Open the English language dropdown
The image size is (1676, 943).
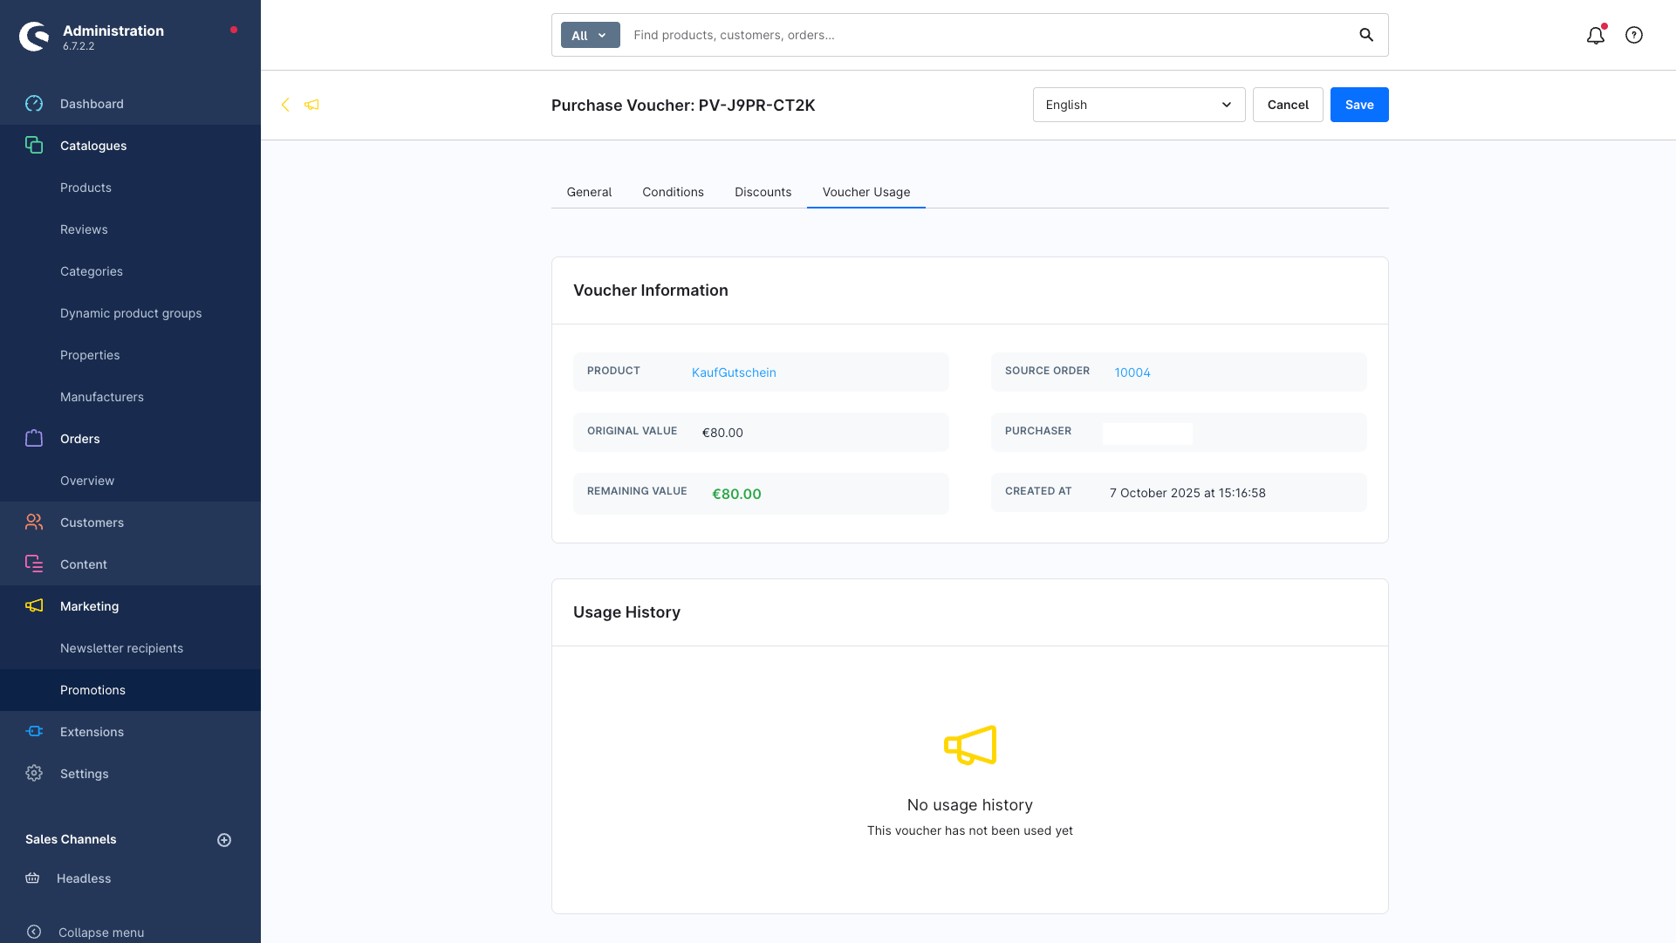(1139, 105)
